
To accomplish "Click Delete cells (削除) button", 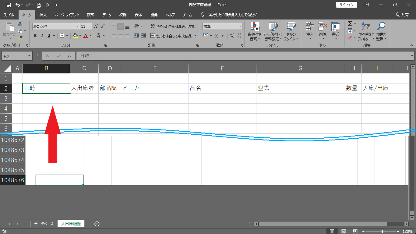I will point(323,31).
